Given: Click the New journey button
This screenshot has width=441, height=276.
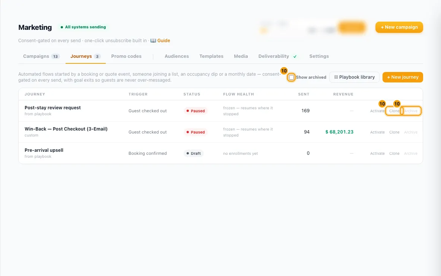Looking at the screenshot, I should [403, 77].
